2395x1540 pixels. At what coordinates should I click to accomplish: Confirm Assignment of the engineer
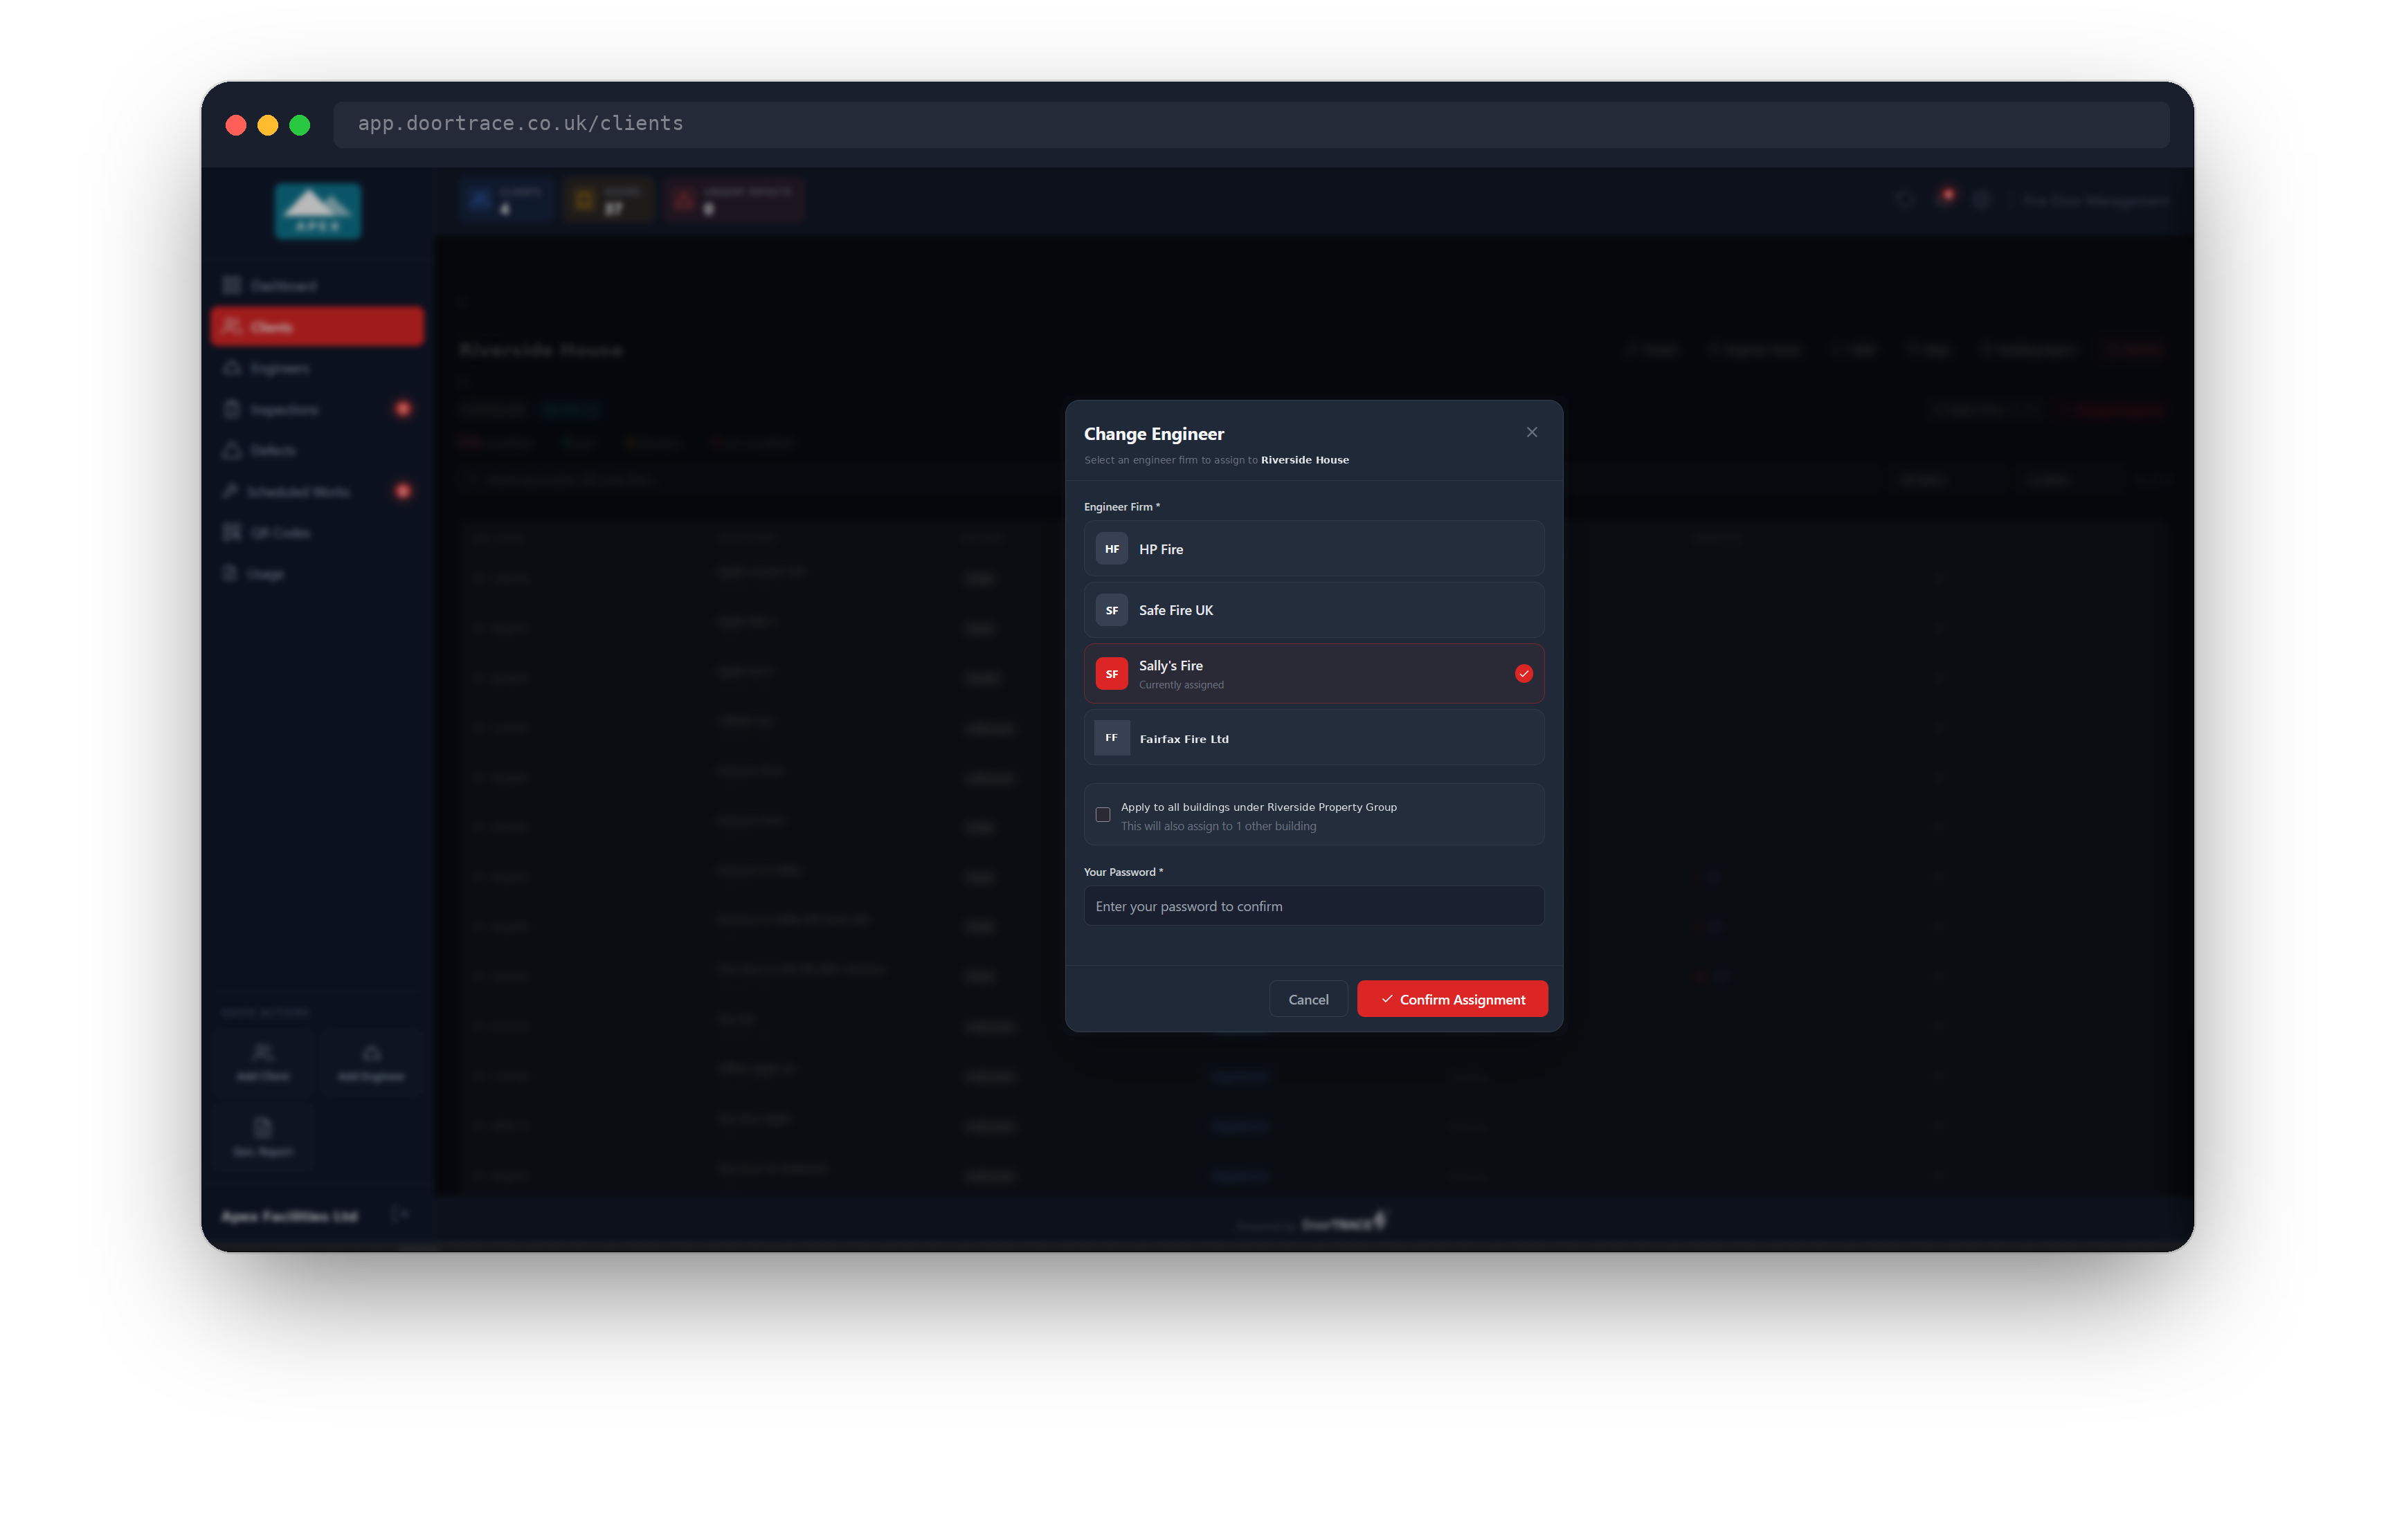pos(1452,999)
